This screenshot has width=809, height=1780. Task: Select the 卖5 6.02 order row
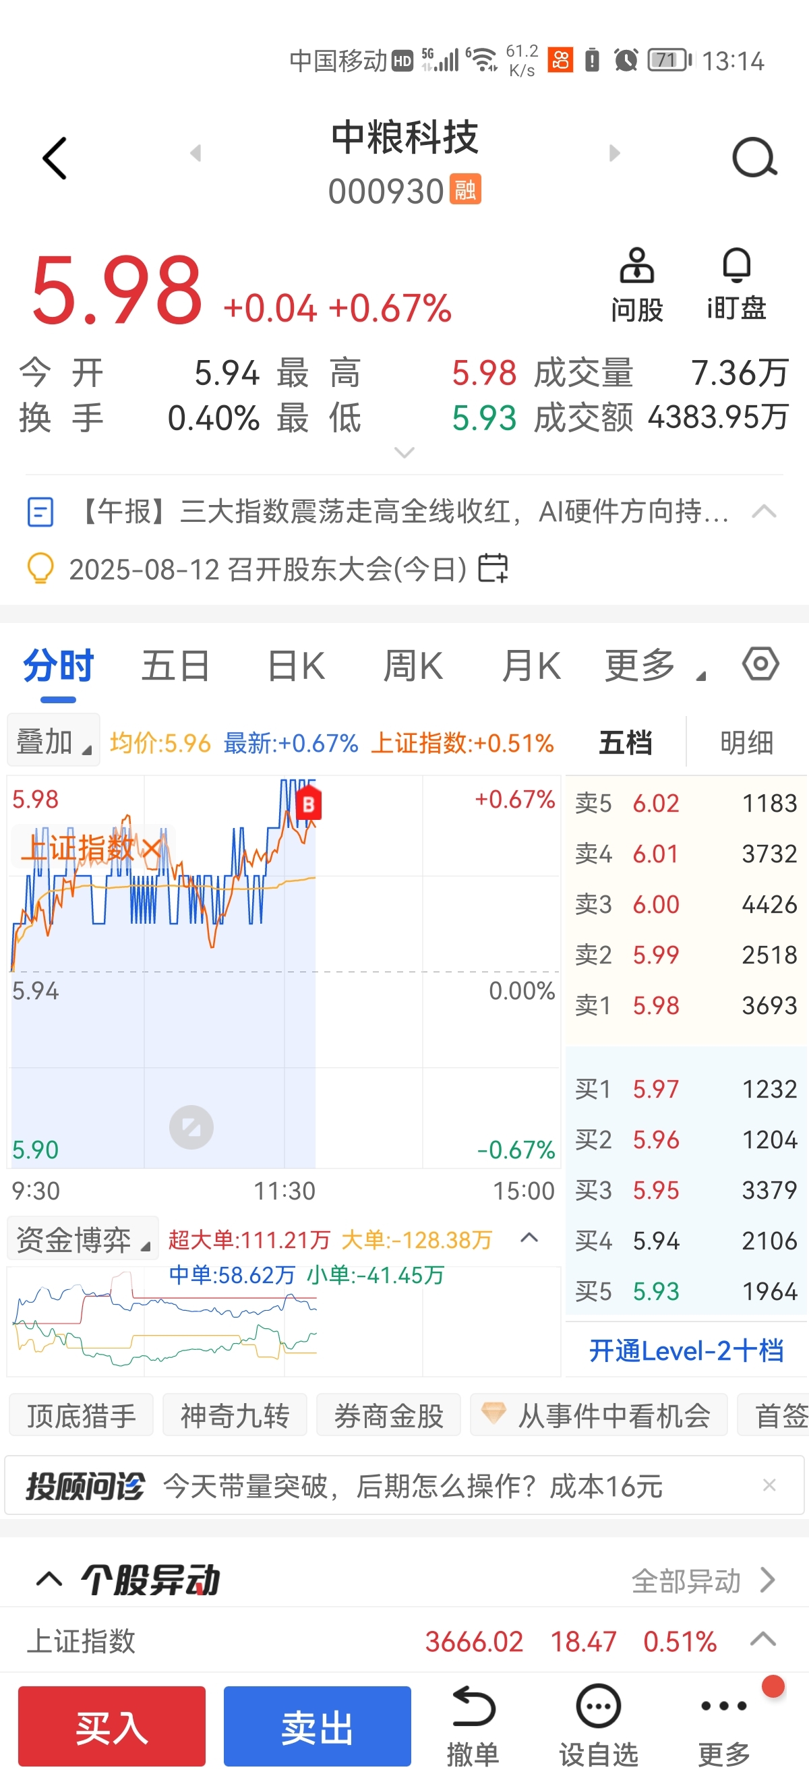coord(686,803)
